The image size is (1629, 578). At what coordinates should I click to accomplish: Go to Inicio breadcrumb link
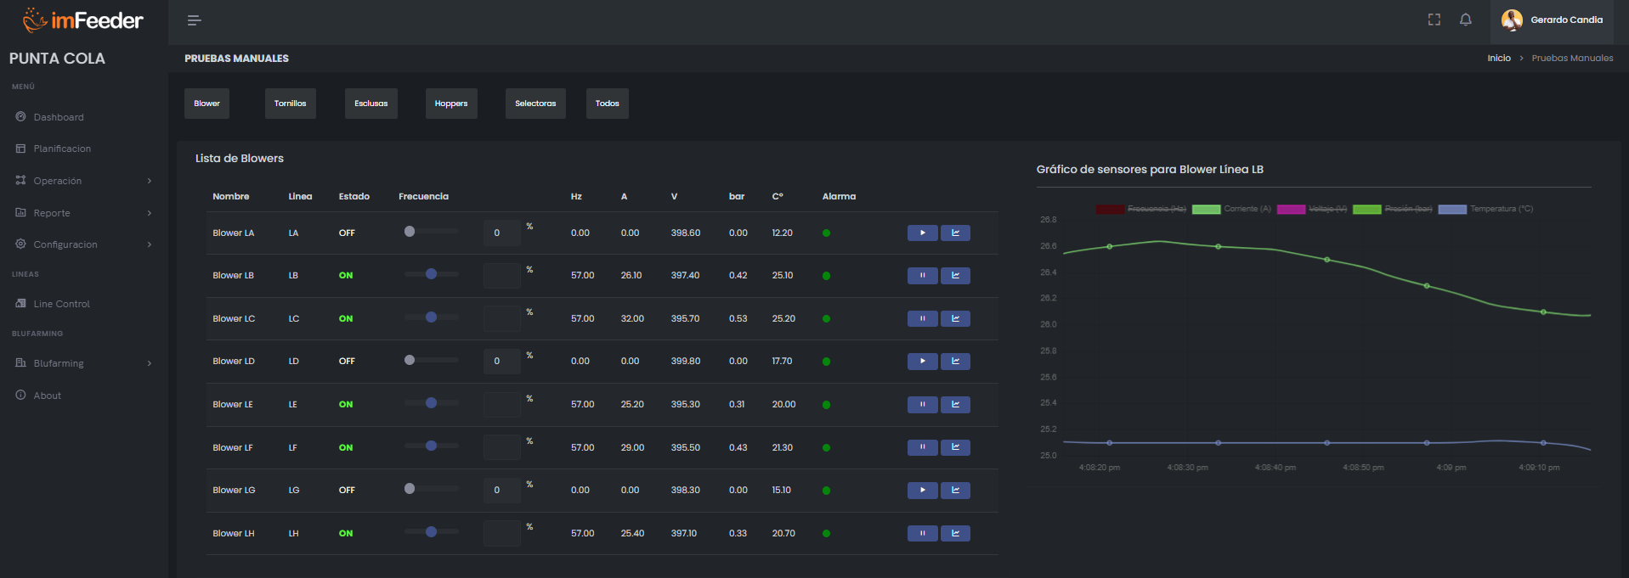pyautogui.click(x=1499, y=59)
